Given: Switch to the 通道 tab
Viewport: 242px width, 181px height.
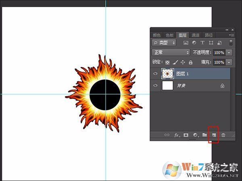Looking at the screenshot, I should [195, 35].
